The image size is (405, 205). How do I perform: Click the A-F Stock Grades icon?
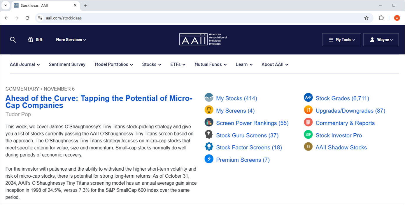[x=308, y=98]
